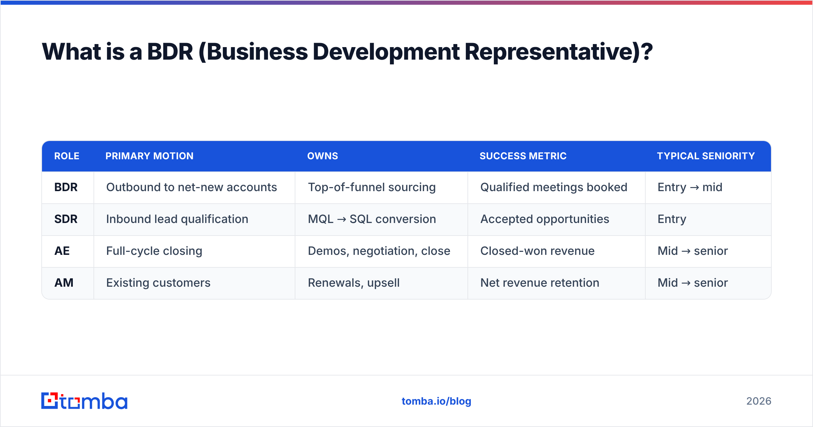Select 'Accepted opportunities' cell
Screen dimensions: 813x427
click(557, 219)
